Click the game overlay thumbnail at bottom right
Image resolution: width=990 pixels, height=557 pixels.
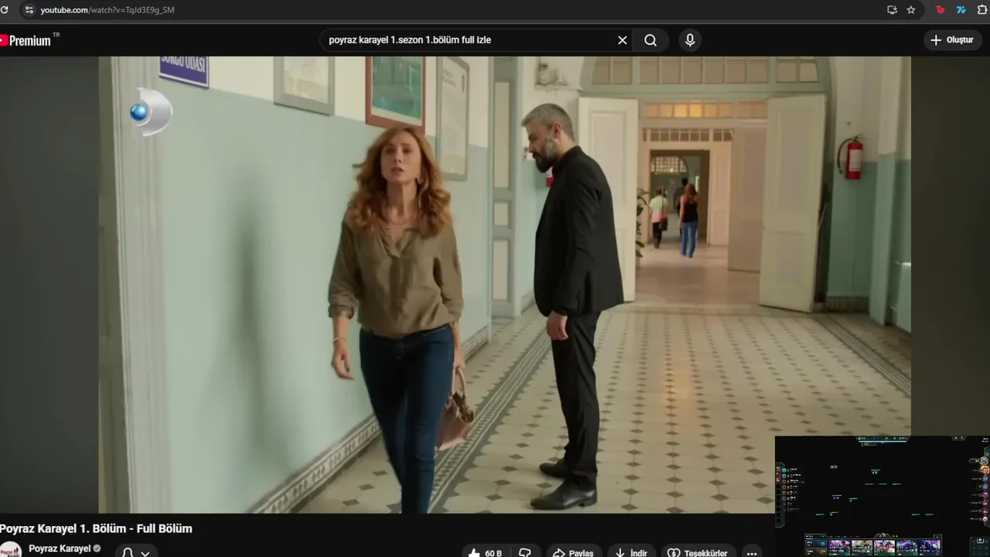882,496
